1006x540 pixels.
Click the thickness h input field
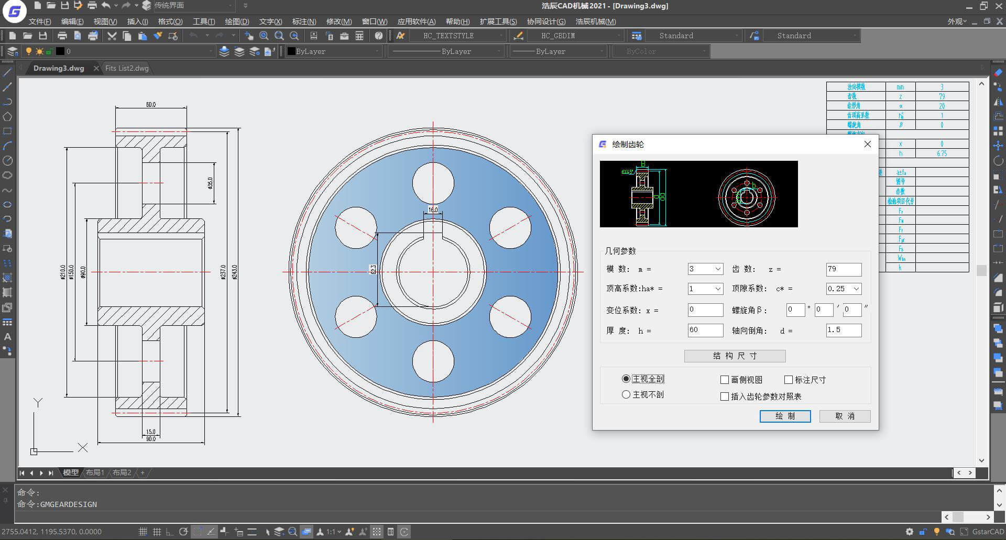[x=705, y=330]
